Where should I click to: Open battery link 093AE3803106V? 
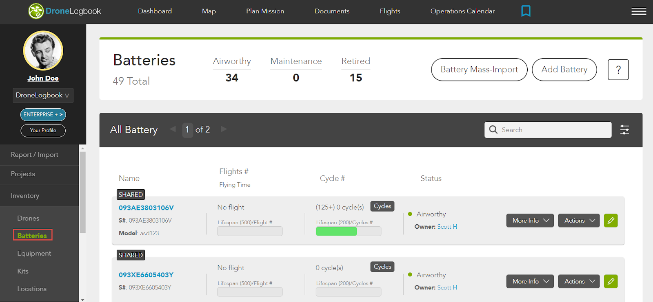[x=146, y=208]
